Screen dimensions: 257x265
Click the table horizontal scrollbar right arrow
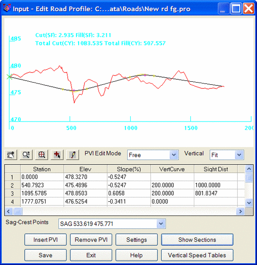[241, 211]
